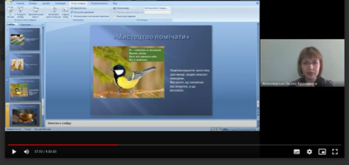Open the Show Presentation On dropdown
The width and height of the screenshot is (349, 165).
[x=158, y=12]
